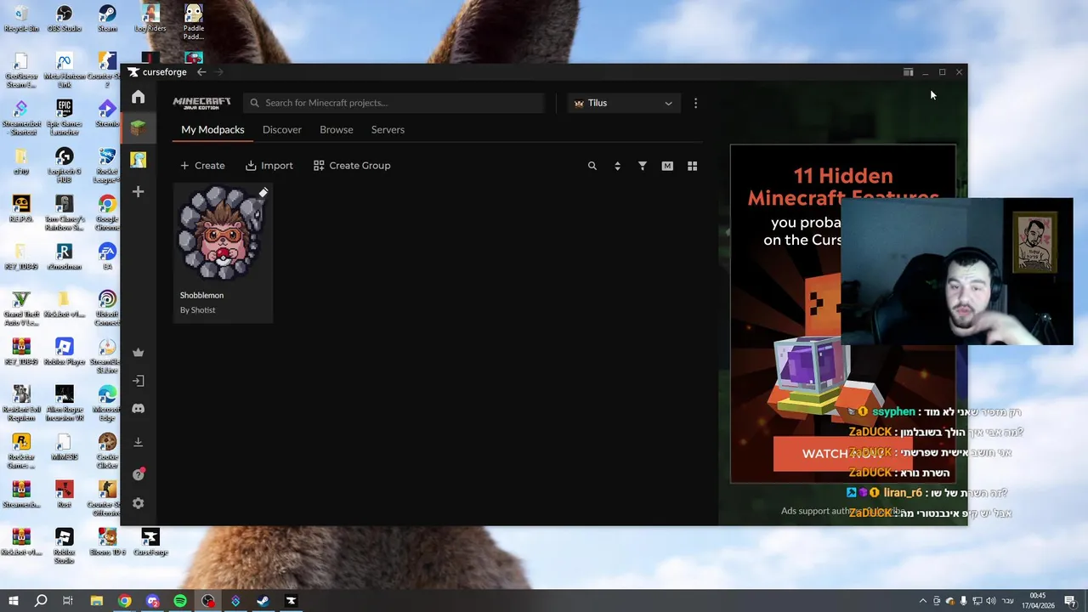Open Cookie Clicker desktop shortcut
1088x612 pixels.
point(107,447)
